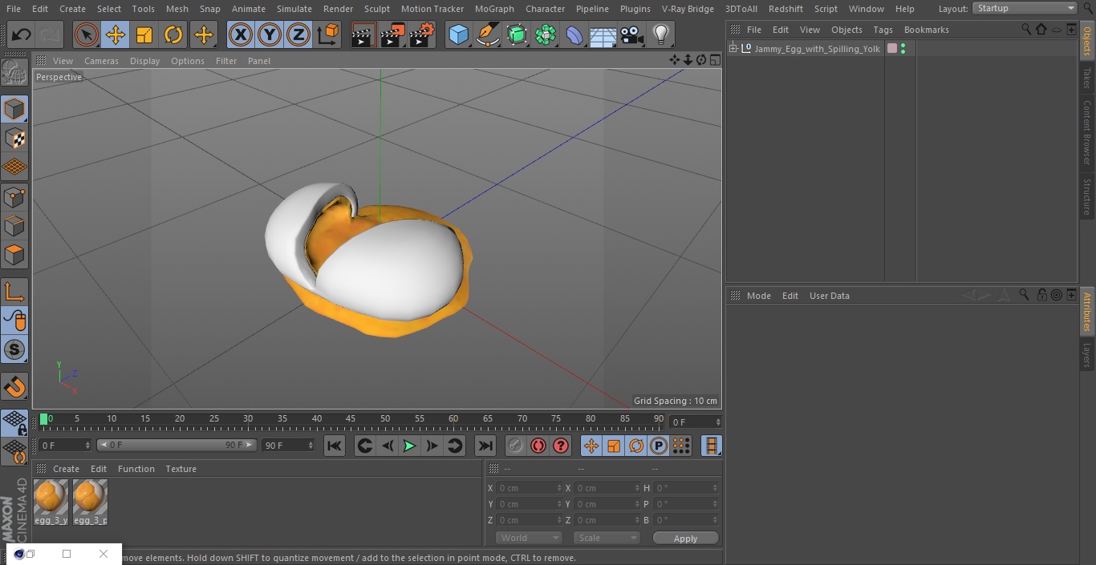Open the Attributes side tab

pyautogui.click(x=1087, y=312)
